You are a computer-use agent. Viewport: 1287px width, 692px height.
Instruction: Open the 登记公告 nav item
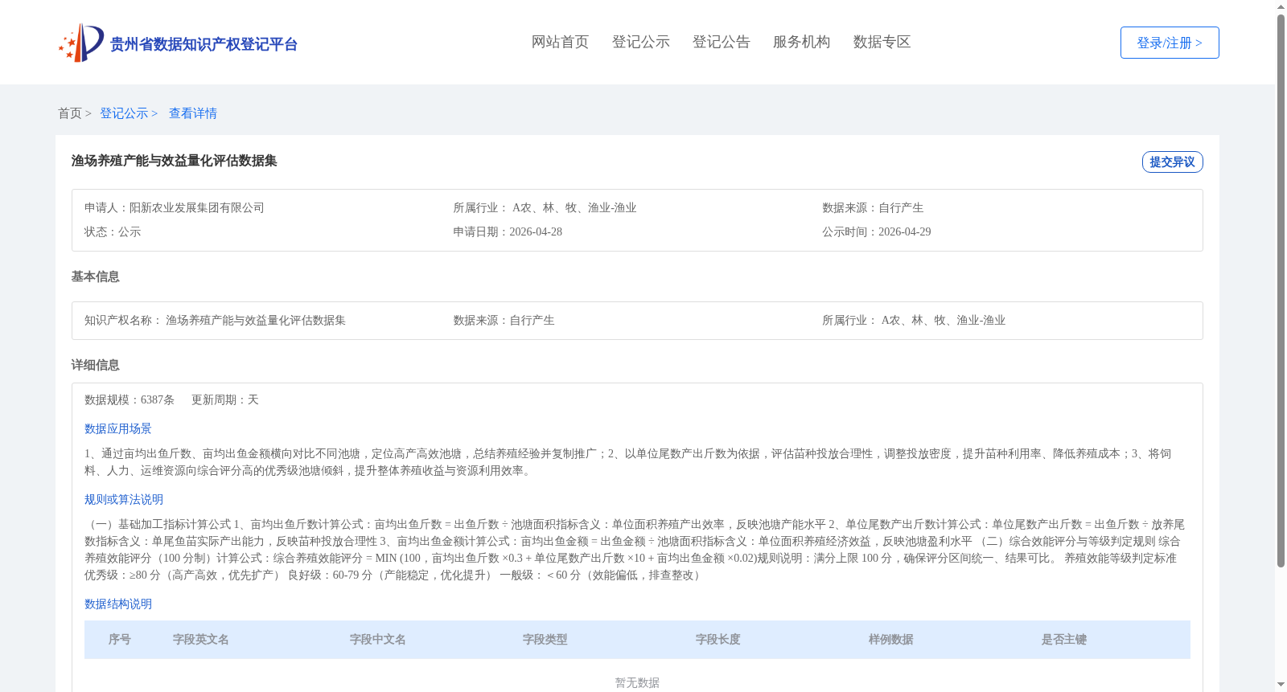[721, 42]
